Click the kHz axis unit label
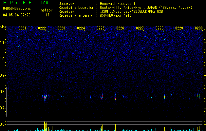The height and width of the screenshot is (131, 206). click(x=3, y=27)
